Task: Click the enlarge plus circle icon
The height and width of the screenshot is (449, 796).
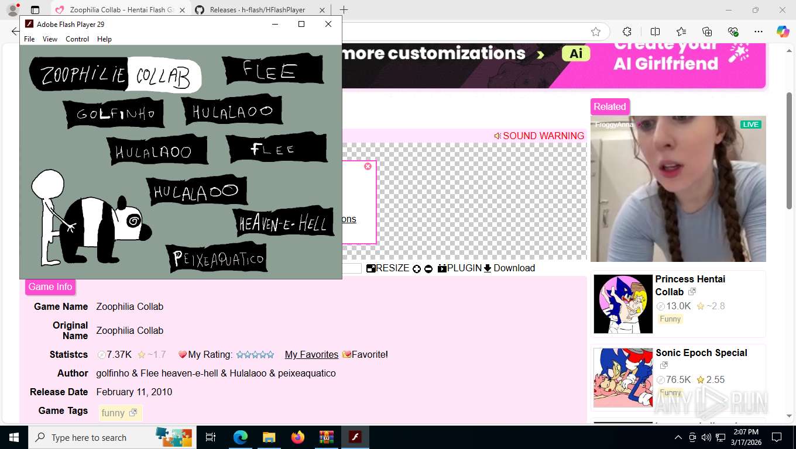Action: pos(417,269)
